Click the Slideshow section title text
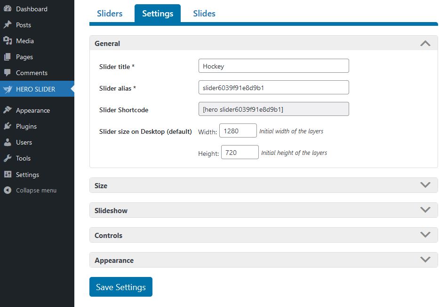Image resolution: width=439 pixels, height=307 pixels. [111, 211]
